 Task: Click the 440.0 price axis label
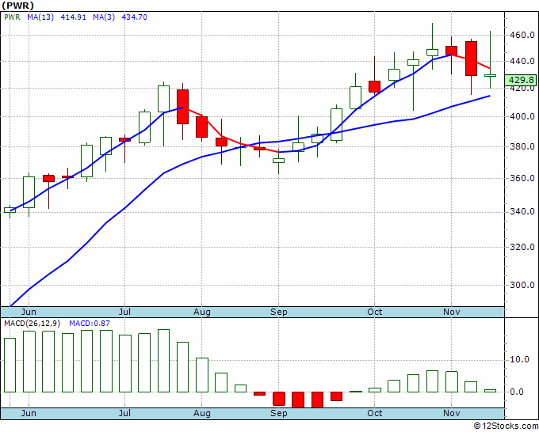(522, 62)
